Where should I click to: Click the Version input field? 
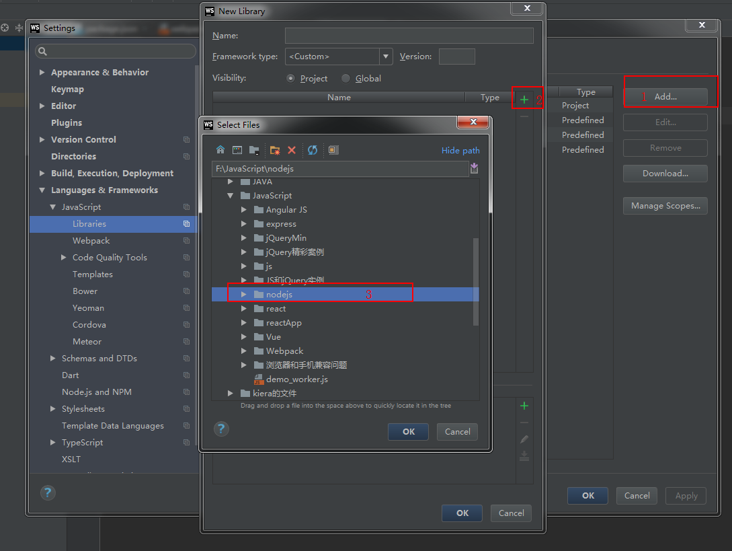click(457, 57)
